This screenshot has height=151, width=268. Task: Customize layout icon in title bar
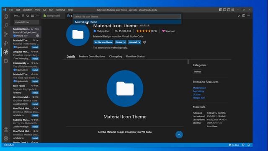[233, 10]
